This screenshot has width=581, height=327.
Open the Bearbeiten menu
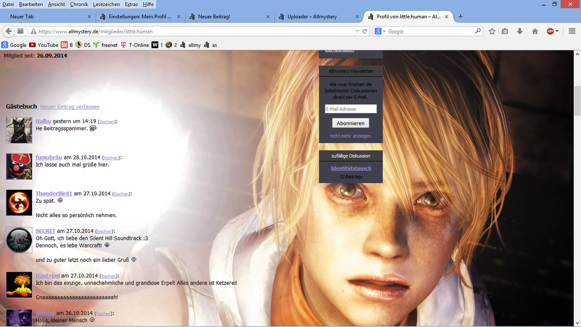31,4
